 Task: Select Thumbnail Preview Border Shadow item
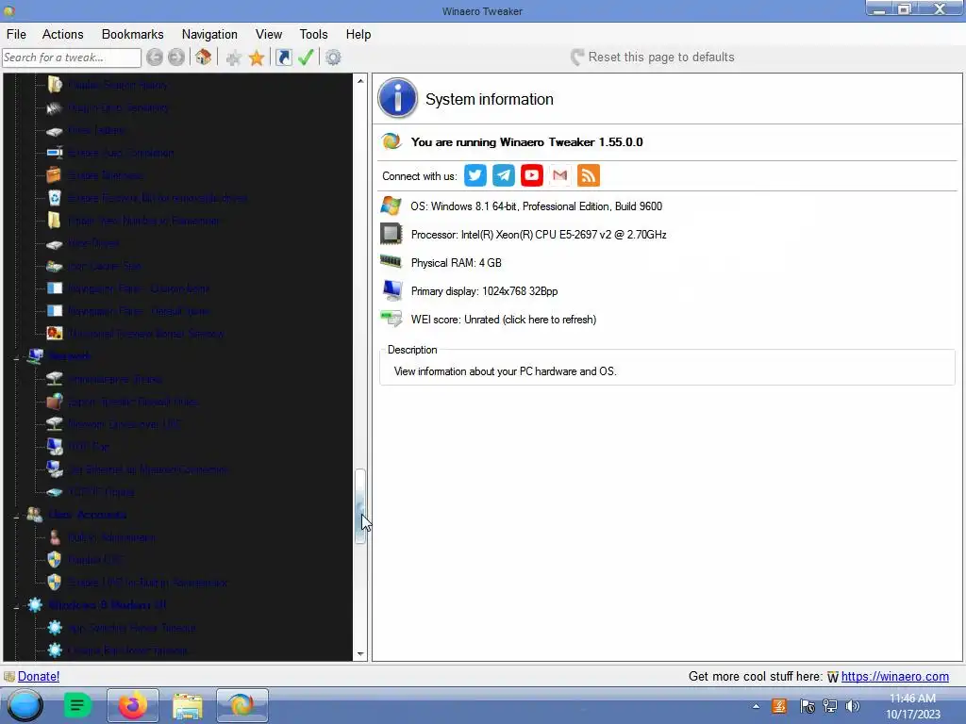tap(145, 334)
